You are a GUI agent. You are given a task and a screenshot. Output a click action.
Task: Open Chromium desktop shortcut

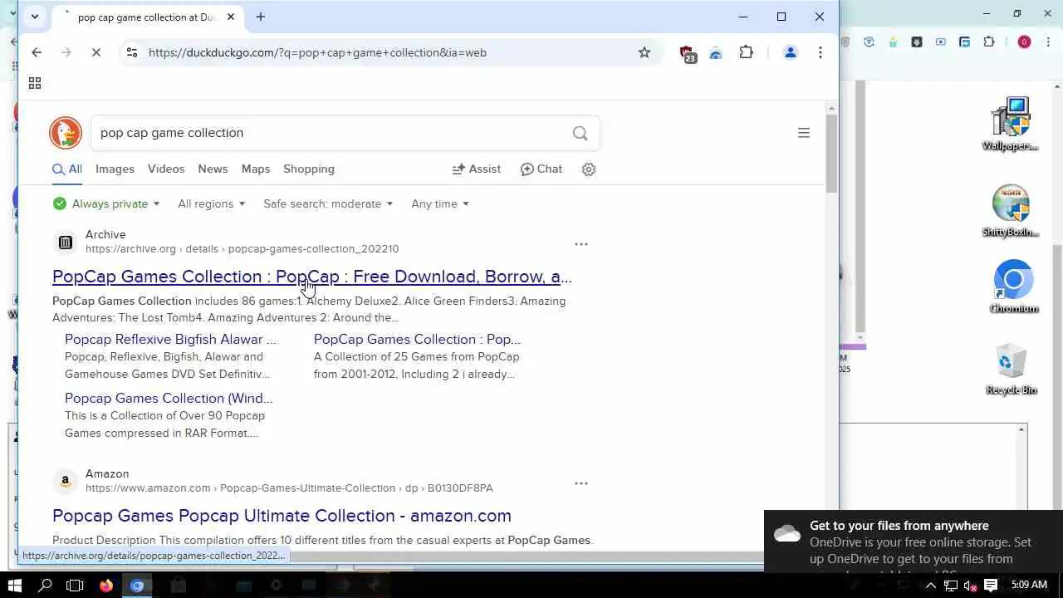(1013, 287)
